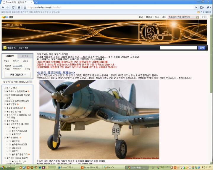Bookmark this page with the star icon

coord(25,7)
